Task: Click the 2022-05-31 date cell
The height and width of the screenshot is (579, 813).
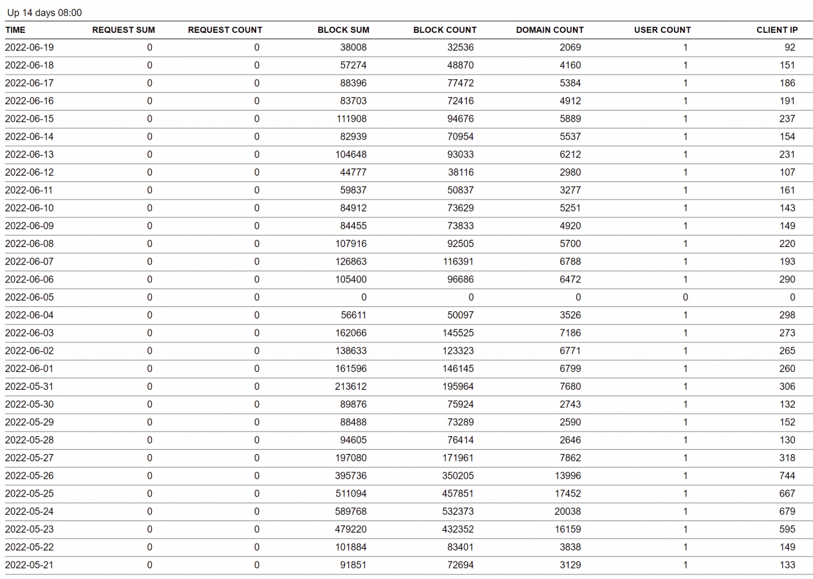Action: (x=30, y=387)
